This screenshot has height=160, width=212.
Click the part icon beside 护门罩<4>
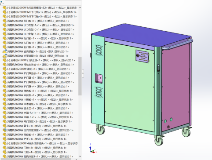[x=4, y=87]
